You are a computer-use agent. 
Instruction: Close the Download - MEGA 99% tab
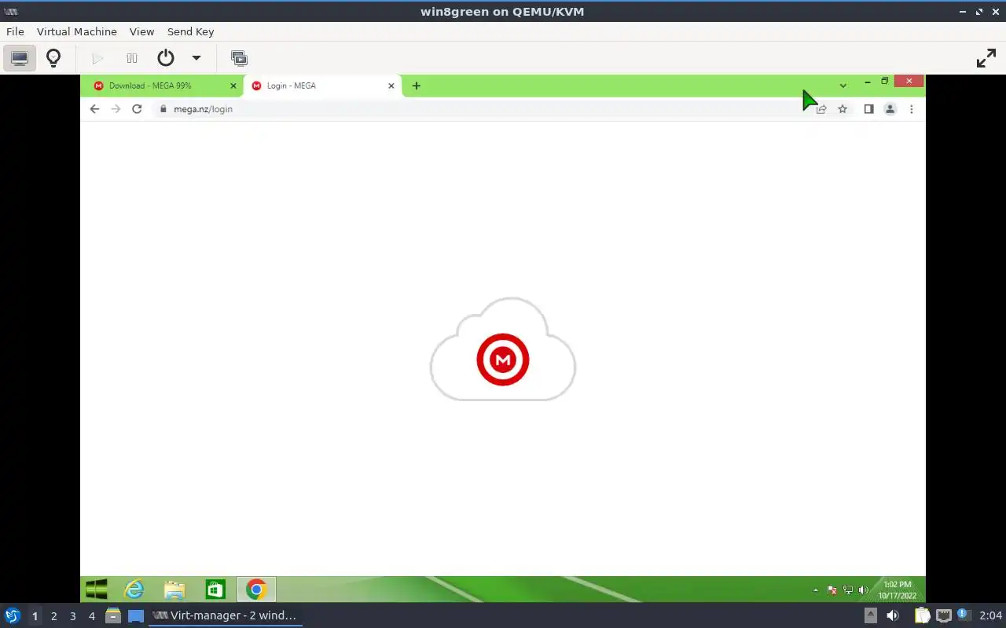tap(233, 86)
